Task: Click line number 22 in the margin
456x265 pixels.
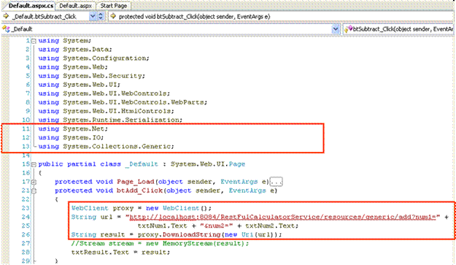Action: tap(26, 199)
